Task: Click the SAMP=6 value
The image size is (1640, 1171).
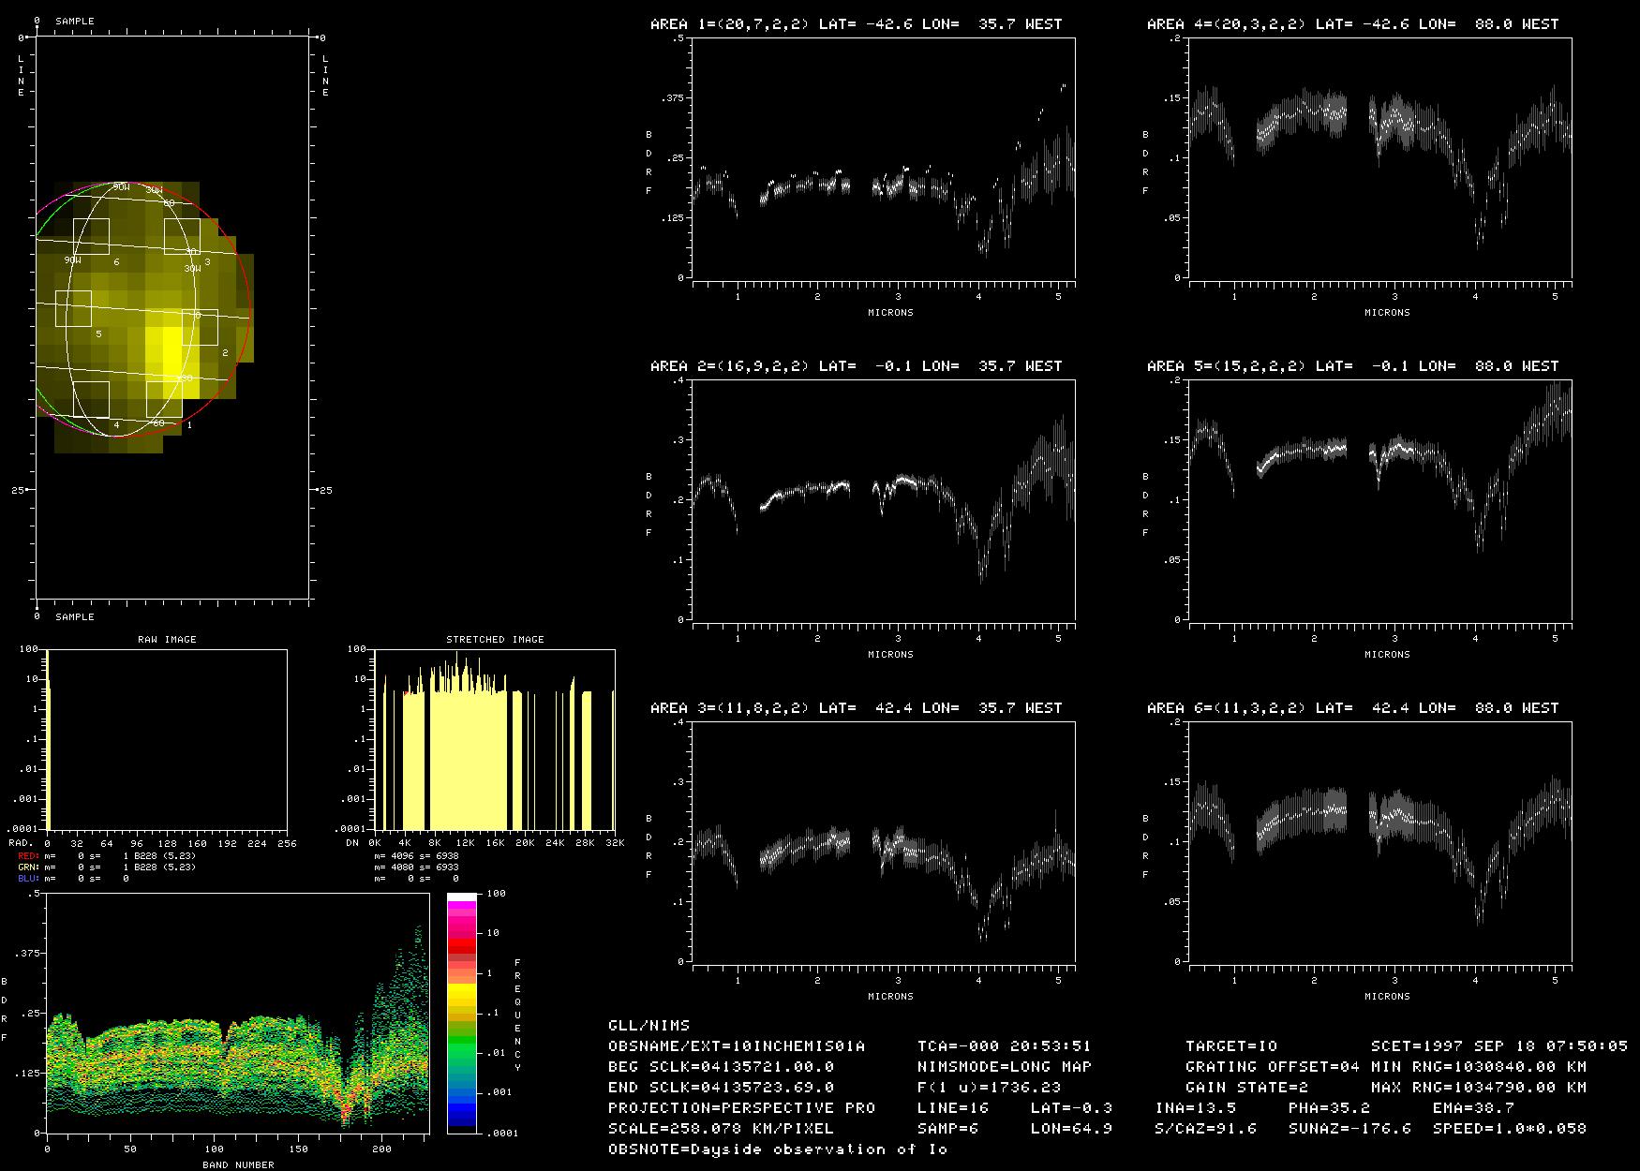Action: pos(948,1129)
